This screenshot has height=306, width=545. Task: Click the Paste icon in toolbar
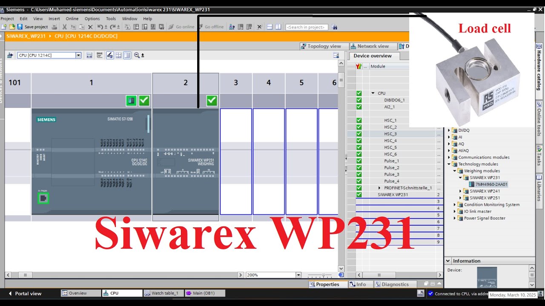pyautogui.click(x=82, y=27)
